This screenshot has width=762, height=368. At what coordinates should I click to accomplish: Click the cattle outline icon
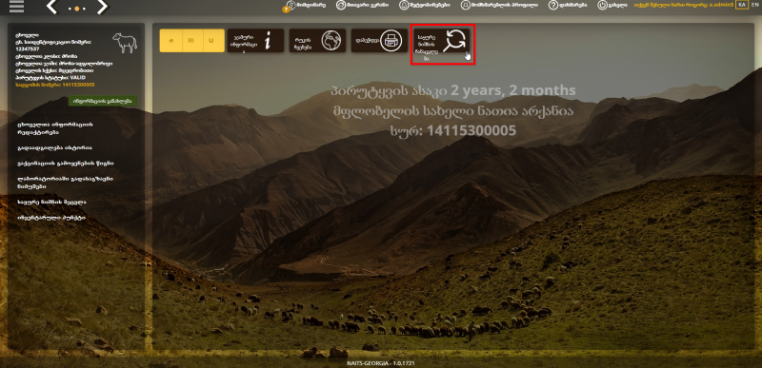pyautogui.click(x=125, y=43)
